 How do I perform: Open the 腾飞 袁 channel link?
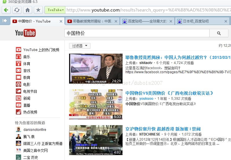[29, 137]
